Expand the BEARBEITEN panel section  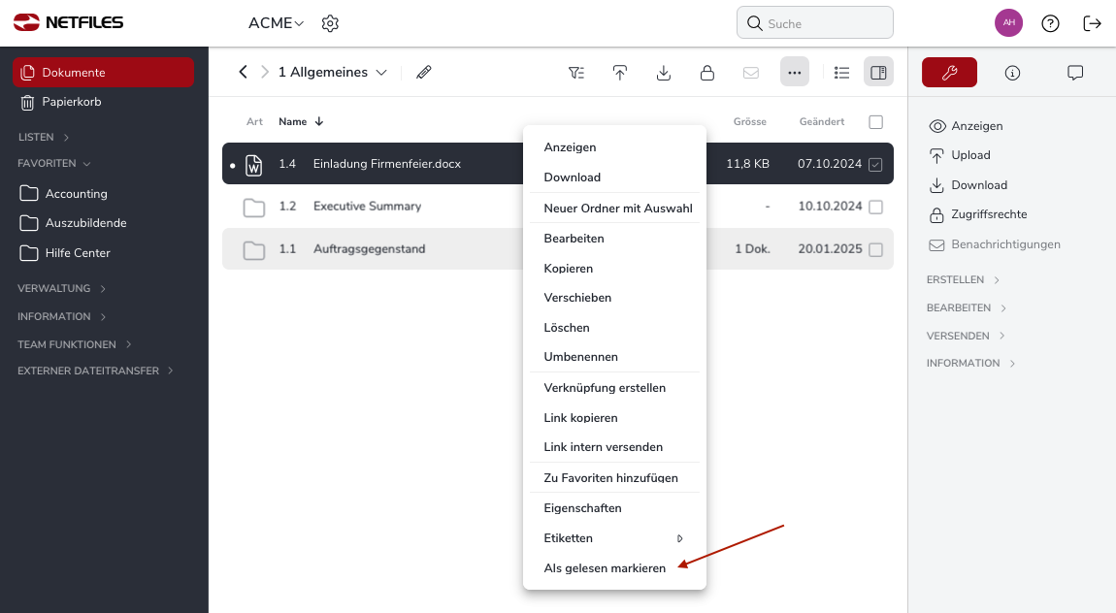967,307
